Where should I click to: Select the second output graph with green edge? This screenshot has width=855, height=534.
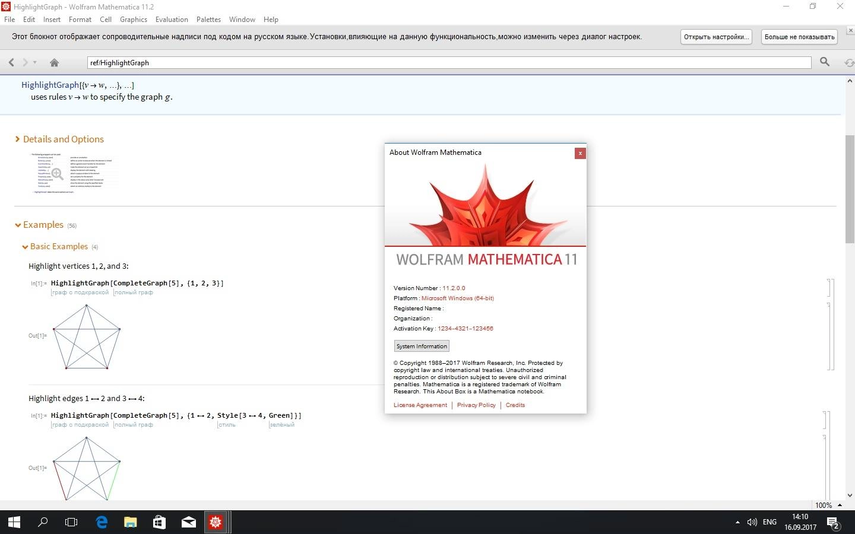pos(87,468)
